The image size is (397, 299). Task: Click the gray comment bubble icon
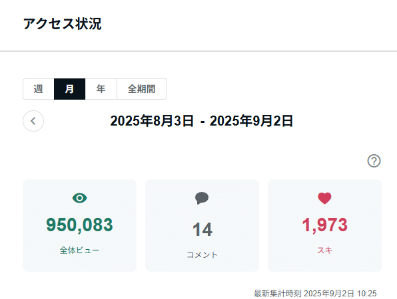202,198
